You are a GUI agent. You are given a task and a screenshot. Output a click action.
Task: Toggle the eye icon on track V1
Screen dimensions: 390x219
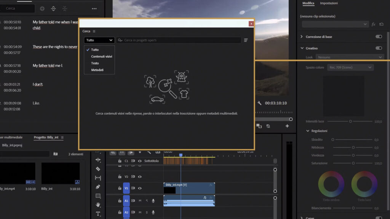tap(139, 188)
